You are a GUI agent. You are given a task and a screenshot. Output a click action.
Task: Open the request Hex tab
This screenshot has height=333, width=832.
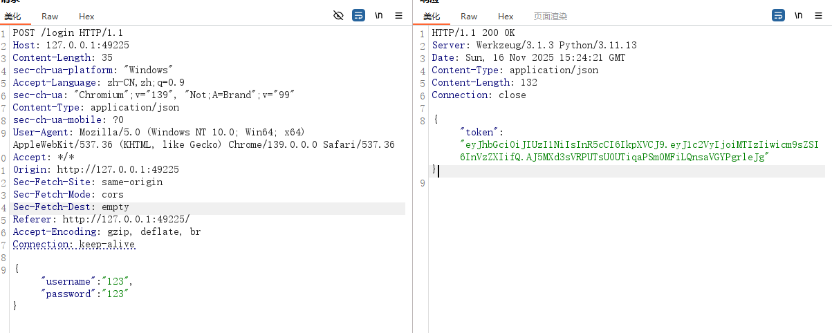86,16
